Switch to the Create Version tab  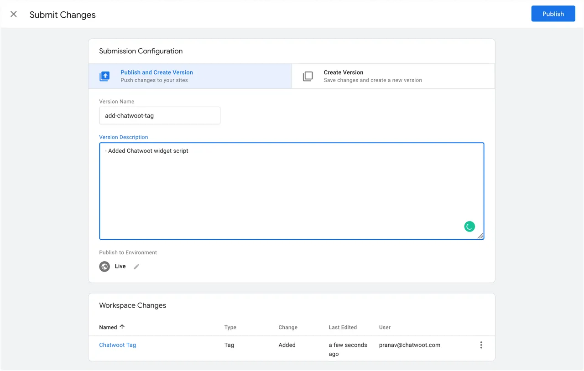393,76
